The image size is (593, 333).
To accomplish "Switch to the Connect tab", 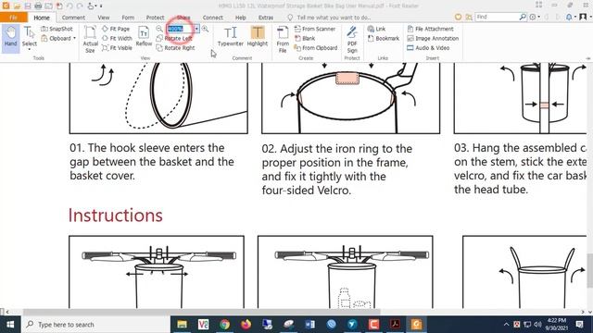I will click(x=212, y=18).
